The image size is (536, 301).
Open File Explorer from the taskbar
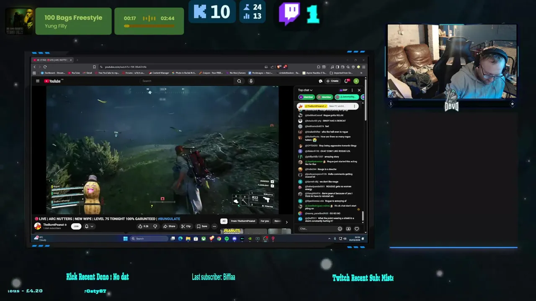point(188,239)
